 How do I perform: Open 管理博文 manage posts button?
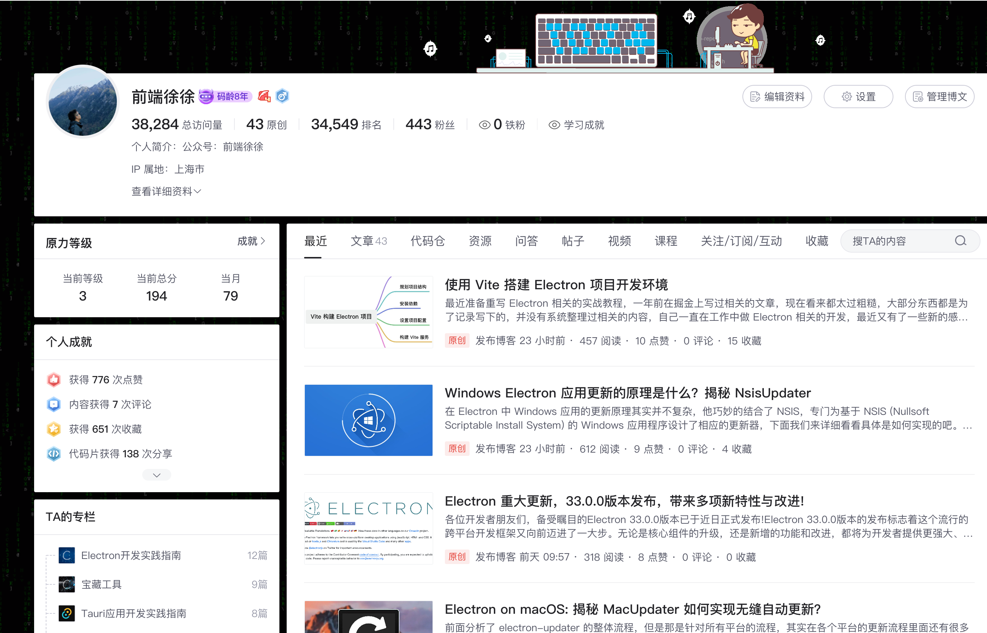point(940,97)
